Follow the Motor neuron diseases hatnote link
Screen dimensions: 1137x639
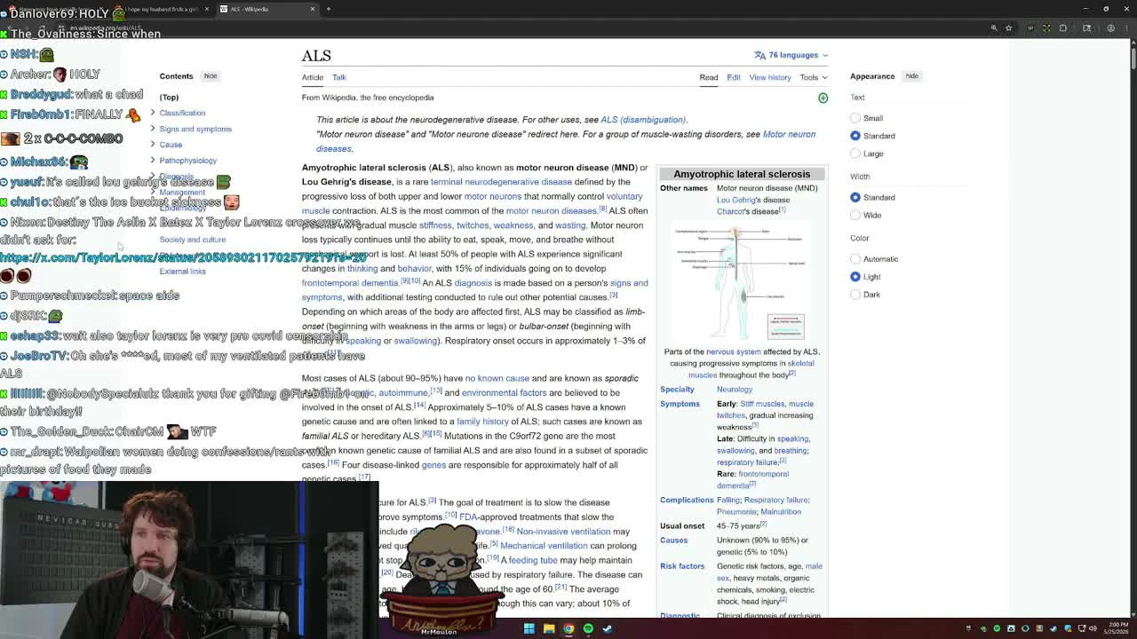(566, 141)
